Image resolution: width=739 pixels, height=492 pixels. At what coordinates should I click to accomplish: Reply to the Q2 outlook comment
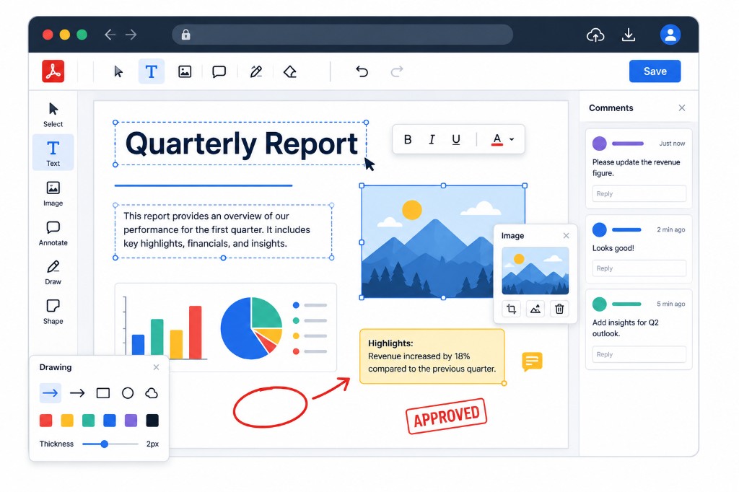point(639,354)
